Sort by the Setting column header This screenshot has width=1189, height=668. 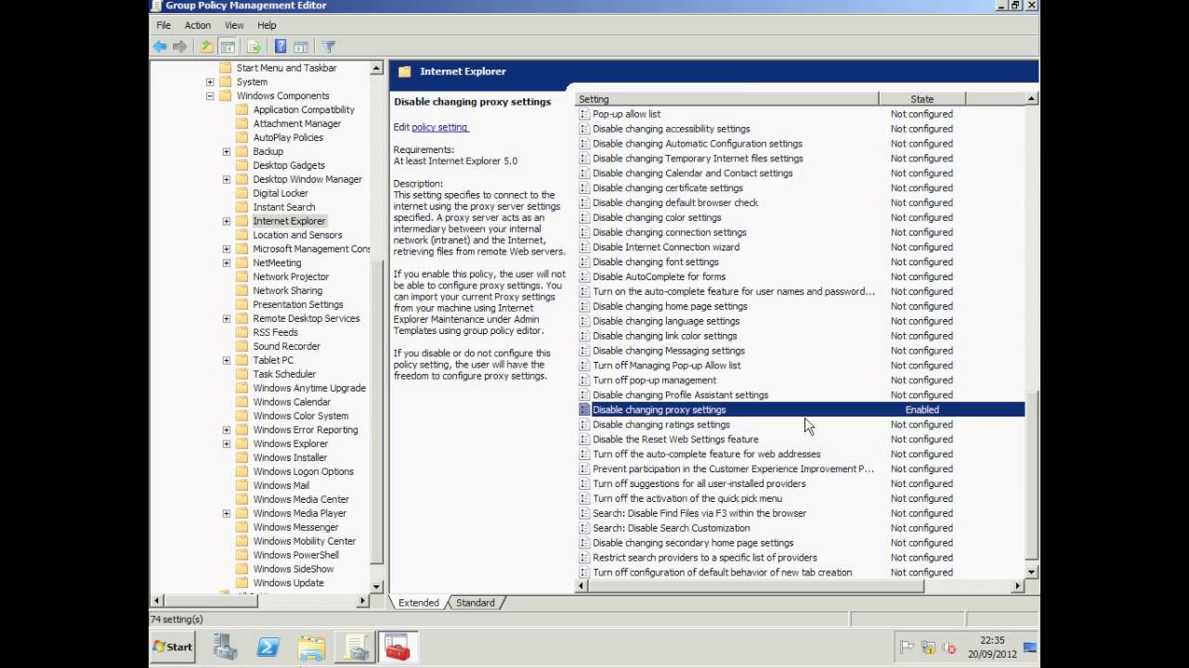pos(726,99)
